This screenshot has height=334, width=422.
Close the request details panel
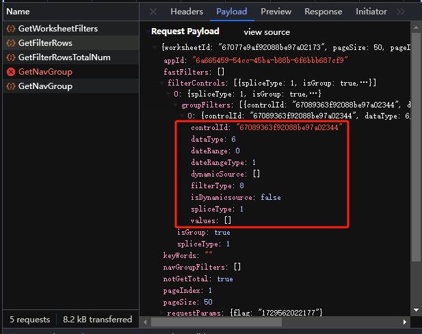click(153, 12)
